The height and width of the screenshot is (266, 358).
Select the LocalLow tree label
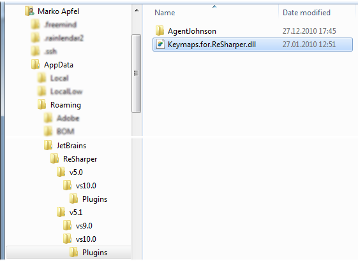click(66, 92)
